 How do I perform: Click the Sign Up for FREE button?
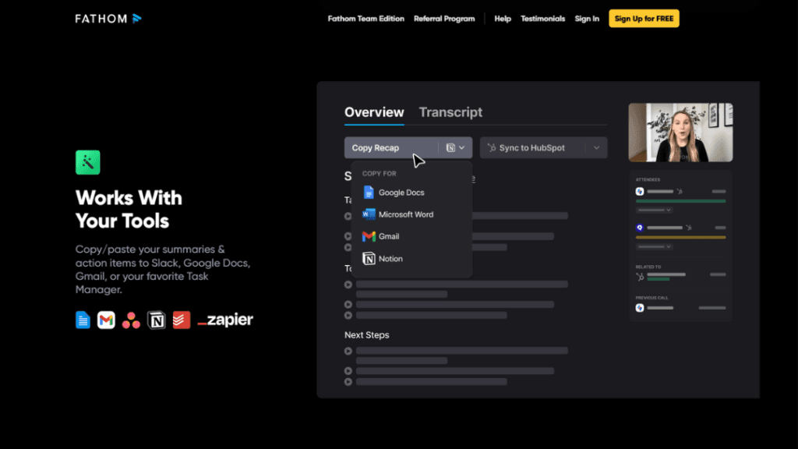pyautogui.click(x=644, y=19)
